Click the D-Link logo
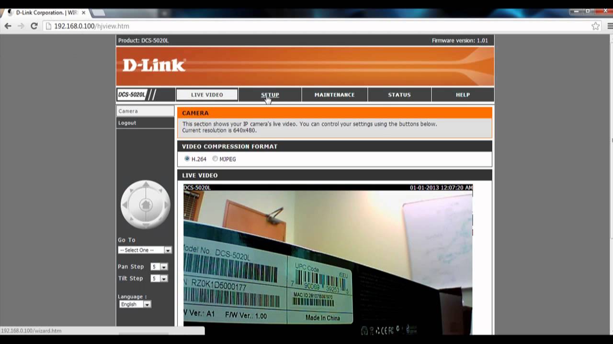613x344 pixels. click(x=154, y=65)
